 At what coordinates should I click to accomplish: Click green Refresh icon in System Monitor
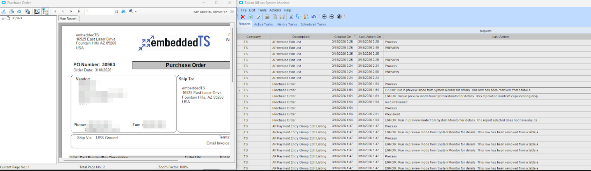click(x=251, y=17)
